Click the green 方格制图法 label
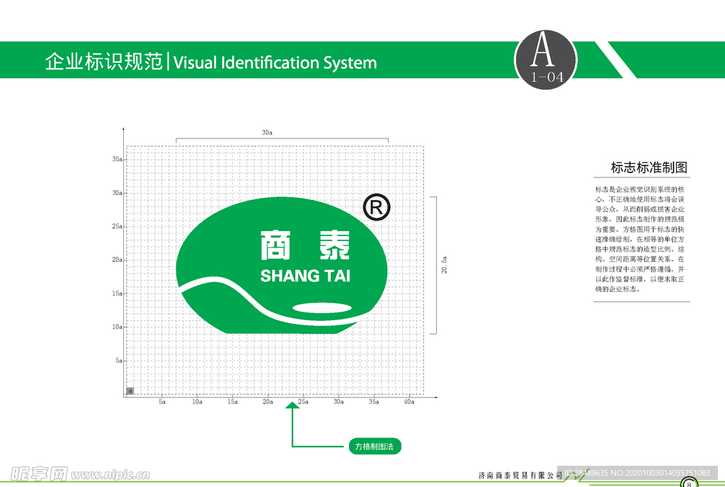Screen dimensions: 725x487 [x=375, y=447]
